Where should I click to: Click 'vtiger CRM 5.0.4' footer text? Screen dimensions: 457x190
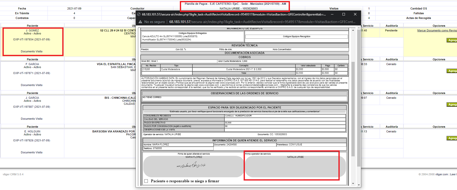coord(13,174)
